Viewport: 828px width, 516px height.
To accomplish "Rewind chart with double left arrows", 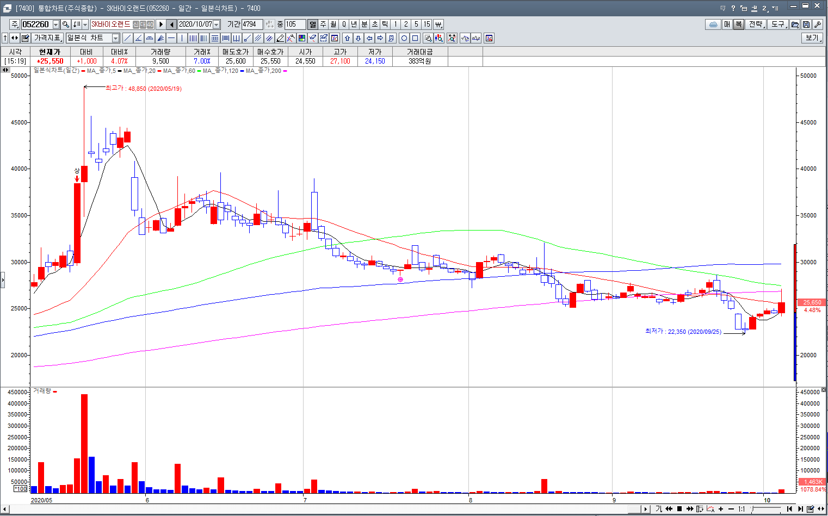I will click(x=669, y=509).
